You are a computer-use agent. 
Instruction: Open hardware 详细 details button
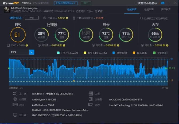click(x=32, y=18)
